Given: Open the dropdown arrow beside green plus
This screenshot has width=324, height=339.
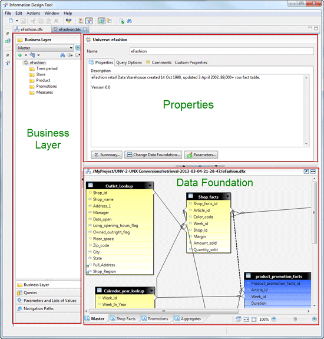Looking at the screenshot, I should click(26, 55).
